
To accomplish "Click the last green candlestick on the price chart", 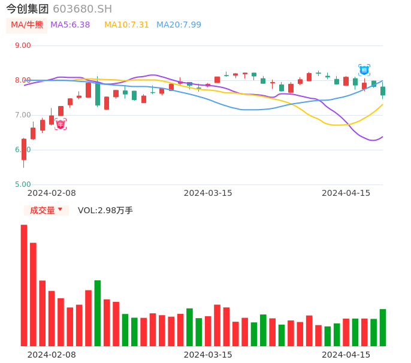I will 383,91.
